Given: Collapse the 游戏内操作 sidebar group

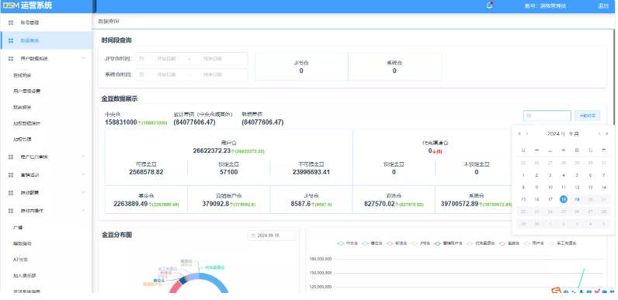Looking at the screenshot, I should pyautogui.click(x=83, y=211).
